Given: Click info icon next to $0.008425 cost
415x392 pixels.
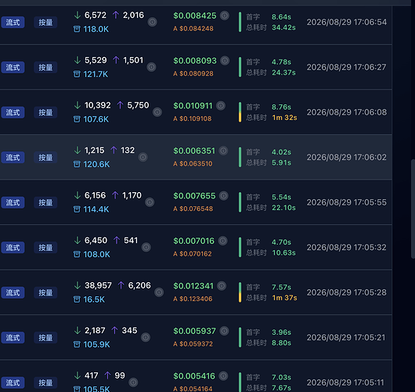Looking at the screenshot, I should [x=225, y=16].
